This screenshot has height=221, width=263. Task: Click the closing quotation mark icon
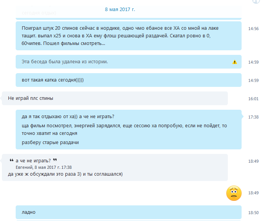pyautogui.click(x=55, y=160)
